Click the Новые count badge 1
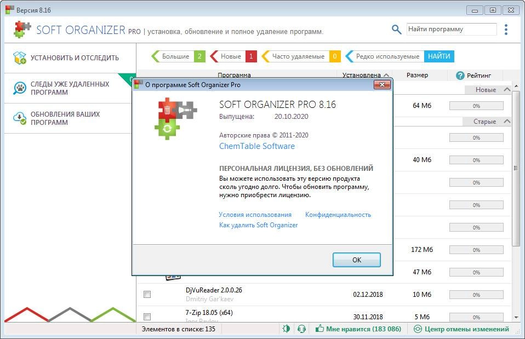The height and width of the screenshot is (339, 525). [251, 56]
